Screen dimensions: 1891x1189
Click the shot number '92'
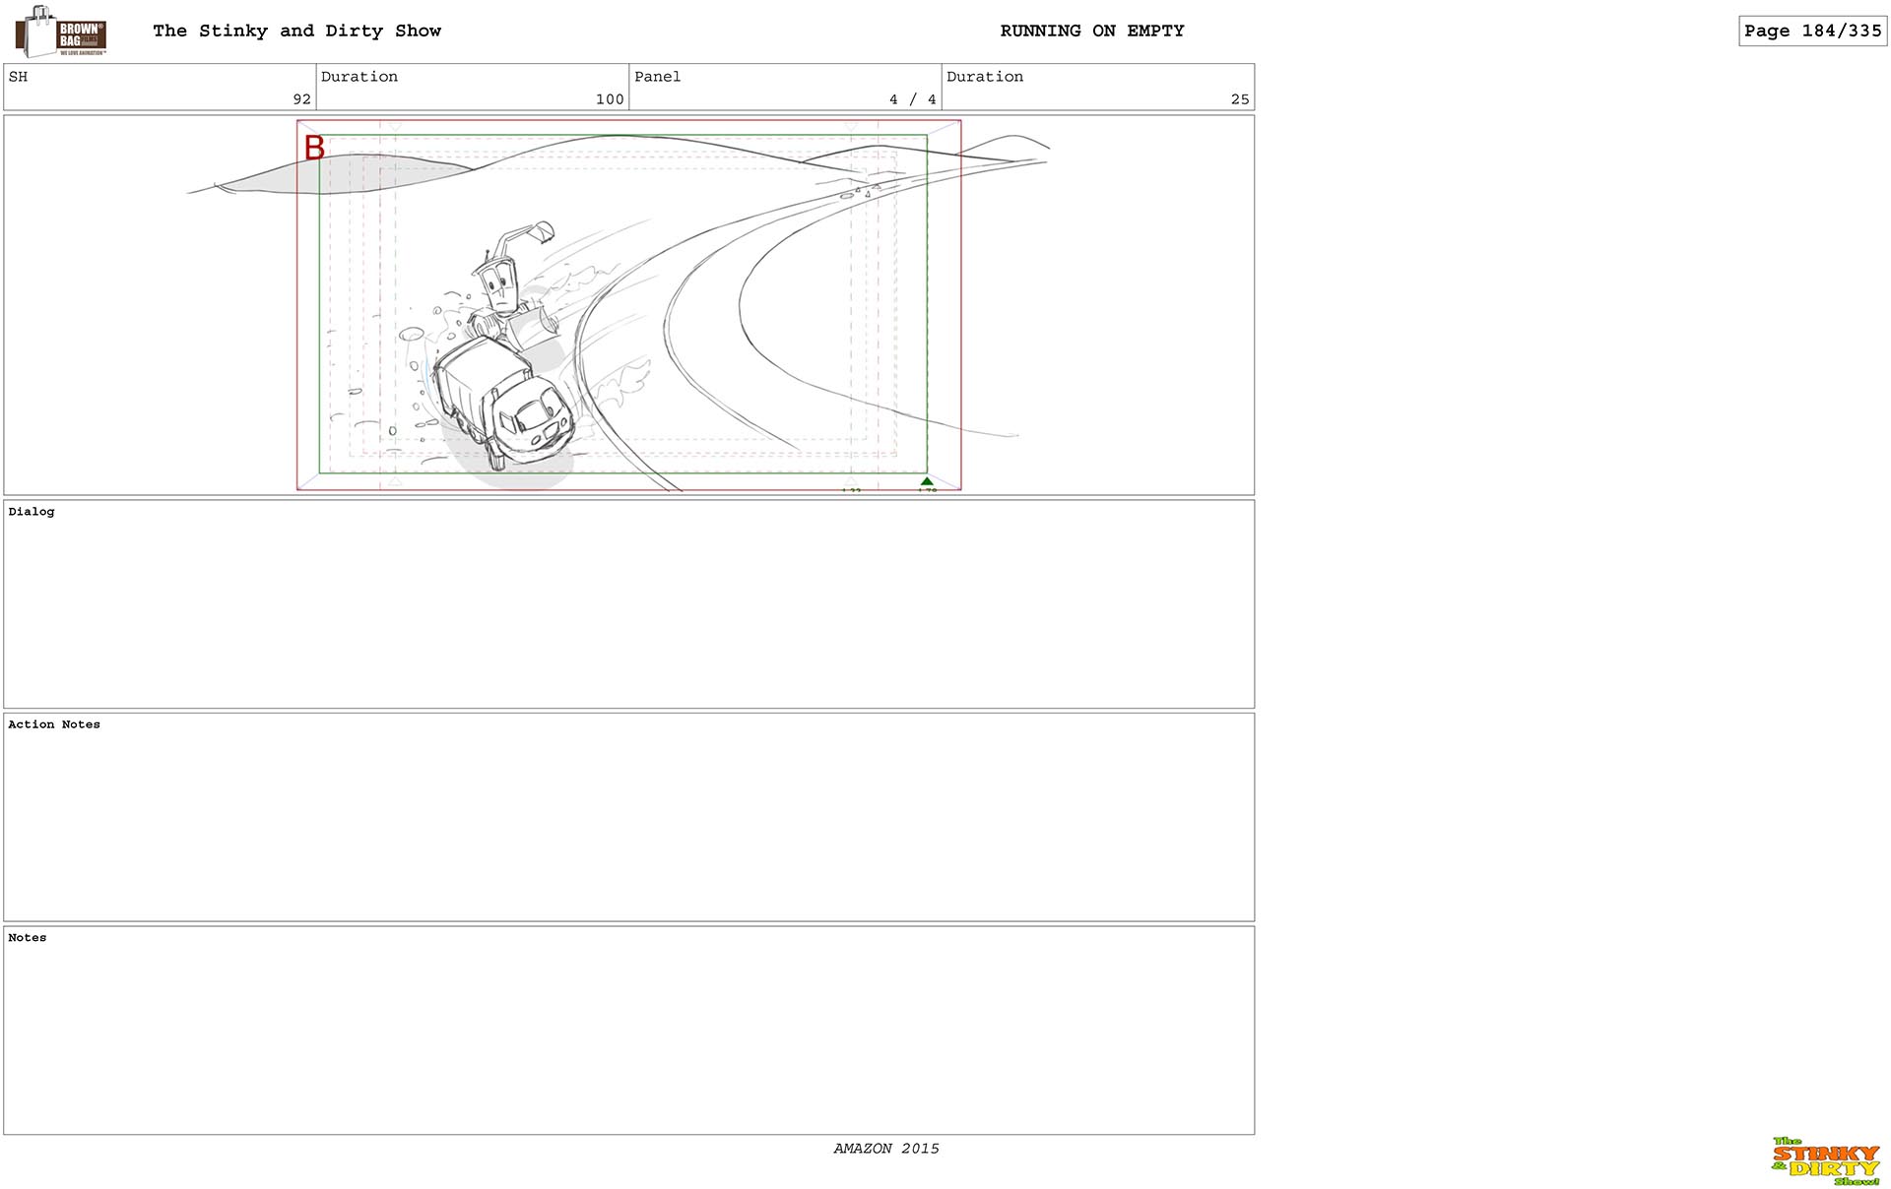click(x=301, y=99)
